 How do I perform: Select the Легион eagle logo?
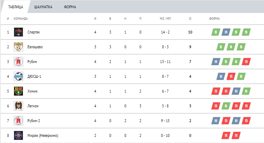18,106
